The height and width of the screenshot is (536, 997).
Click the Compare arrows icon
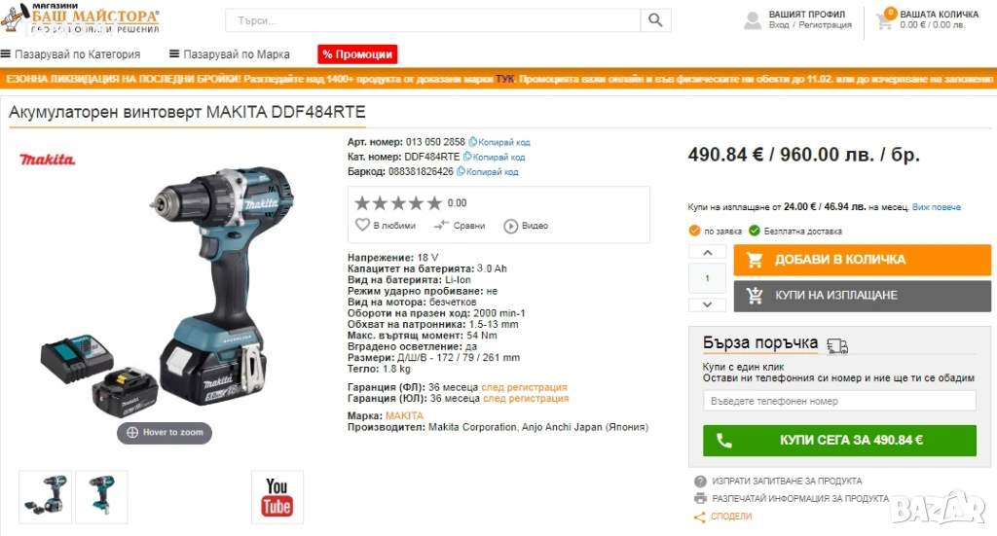pos(441,225)
